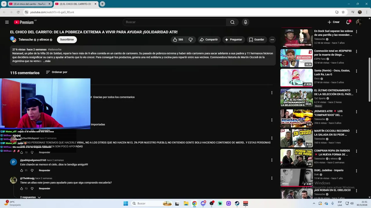The height and width of the screenshot is (208, 371).
Task: Dislike the comment with 10 likes
Action: 32,152
